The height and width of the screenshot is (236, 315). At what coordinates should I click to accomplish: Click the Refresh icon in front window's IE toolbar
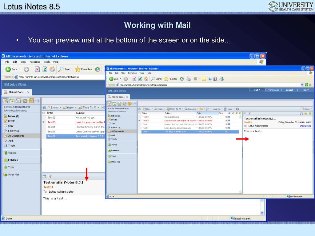[x=140, y=79]
